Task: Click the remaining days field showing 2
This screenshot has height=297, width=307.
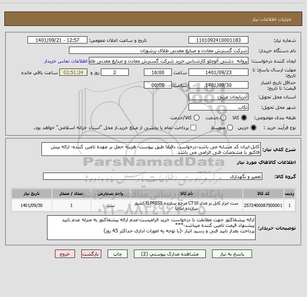Action: pos(115,73)
